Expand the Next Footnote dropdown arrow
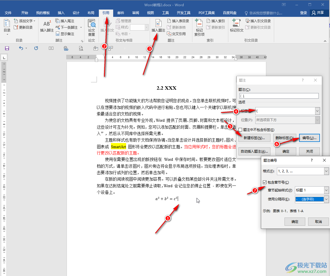 tap(81, 27)
